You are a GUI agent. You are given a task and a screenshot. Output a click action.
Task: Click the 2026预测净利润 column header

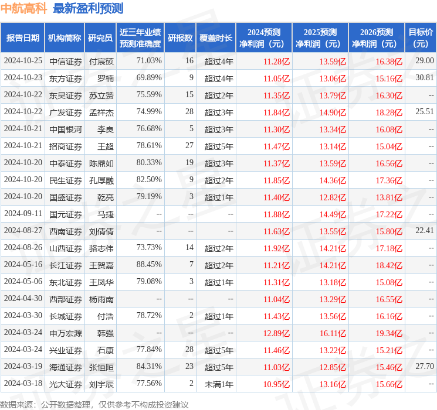[377, 38]
